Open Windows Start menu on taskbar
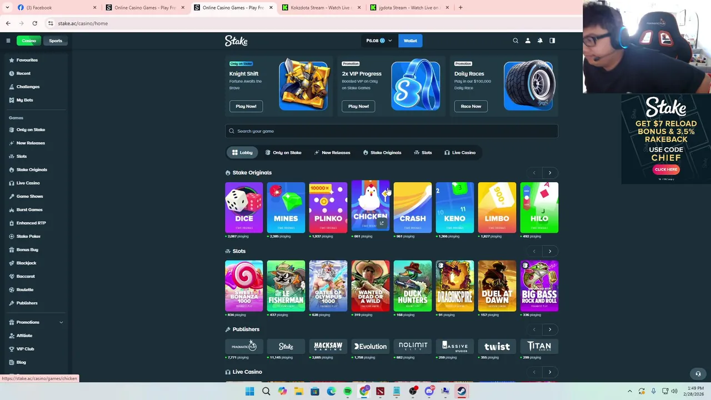Screen dimensions: 711x400 (x=249, y=392)
